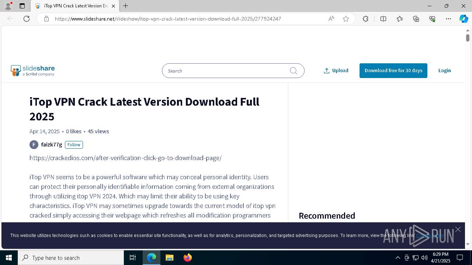Open Settings and more menu
The width and height of the screenshot is (472, 265).
pos(448,19)
